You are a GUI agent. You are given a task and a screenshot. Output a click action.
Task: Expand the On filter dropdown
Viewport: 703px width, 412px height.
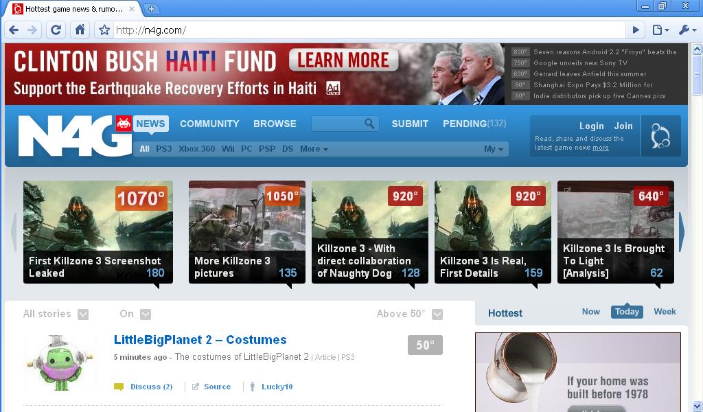click(146, 314)
